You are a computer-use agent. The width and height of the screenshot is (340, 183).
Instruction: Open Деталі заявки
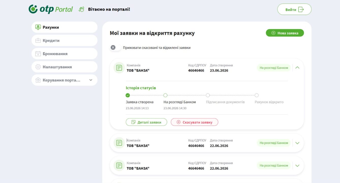[x=146, y=122]
